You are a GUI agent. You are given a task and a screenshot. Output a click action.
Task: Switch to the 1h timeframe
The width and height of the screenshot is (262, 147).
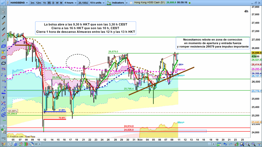(44, 3)
